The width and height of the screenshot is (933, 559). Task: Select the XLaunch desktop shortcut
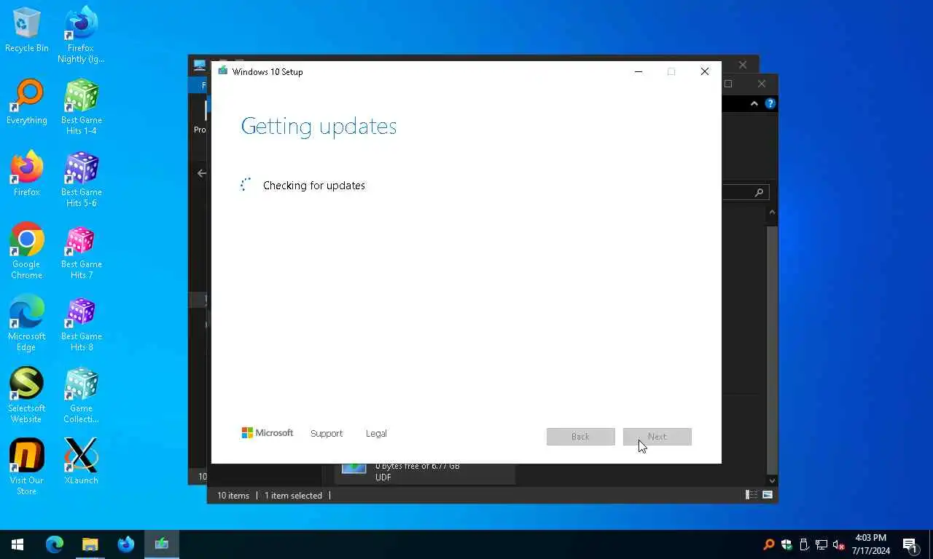(x=81, y=462)
